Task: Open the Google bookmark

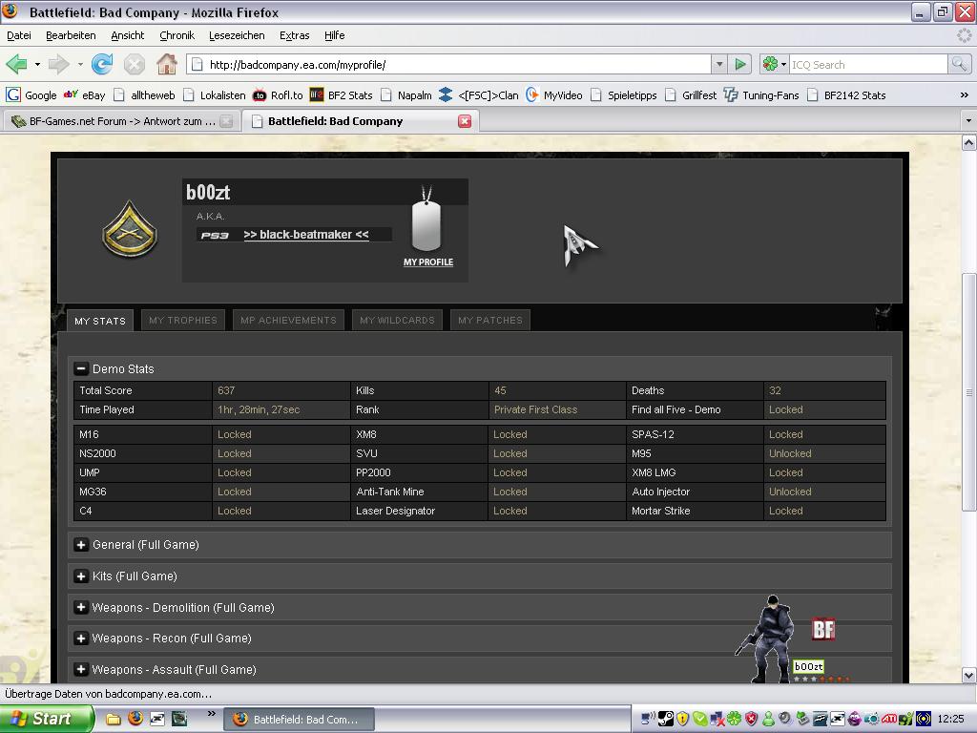Action: click(31, 95)
